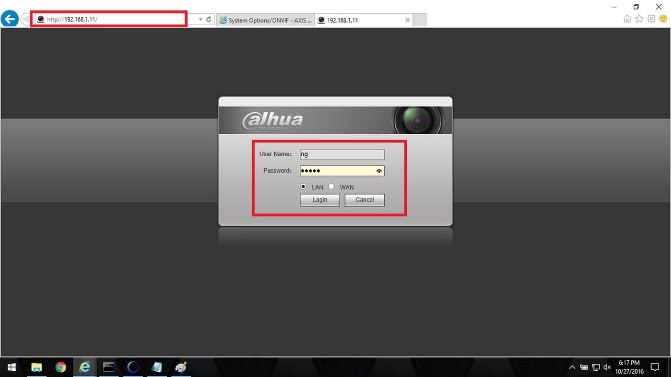Toggle the password reveal eye icon
The width and height of the screenshot is (671, 377).
380,171
